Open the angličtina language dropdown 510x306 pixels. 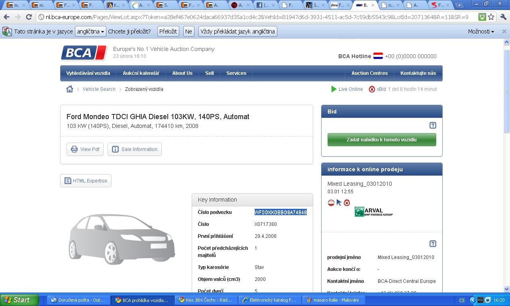point(90,31)
